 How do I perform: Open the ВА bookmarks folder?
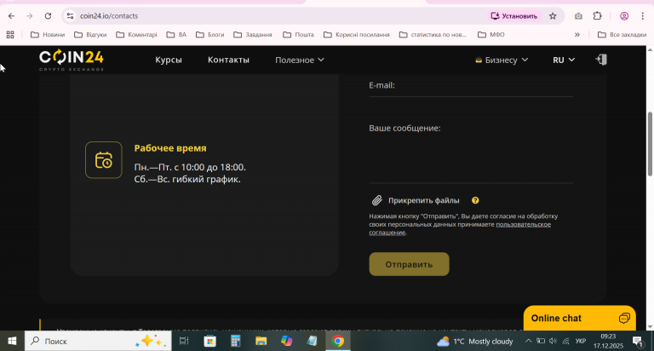click(x=176, y=35)
